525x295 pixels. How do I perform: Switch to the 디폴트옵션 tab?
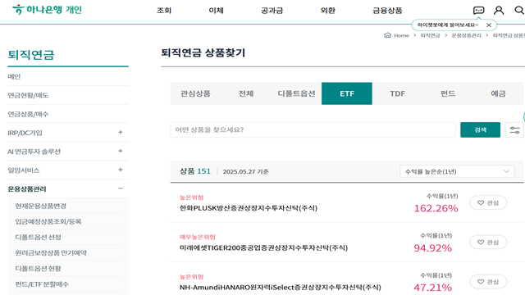(x=296, y=93)
